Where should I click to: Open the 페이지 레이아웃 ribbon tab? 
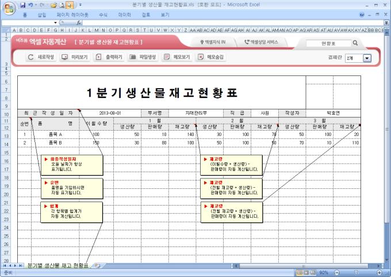click(72, 15)
